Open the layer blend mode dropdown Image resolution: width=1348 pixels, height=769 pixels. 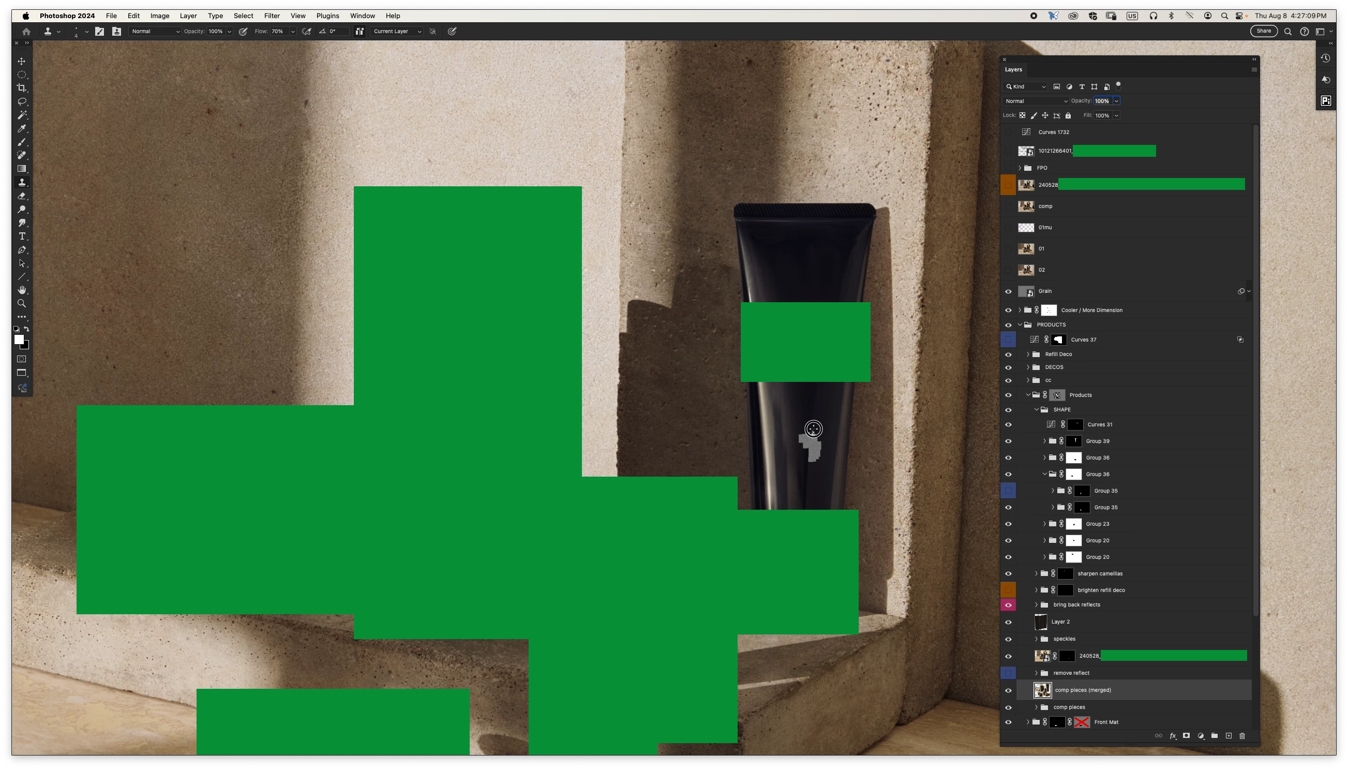1036,101
